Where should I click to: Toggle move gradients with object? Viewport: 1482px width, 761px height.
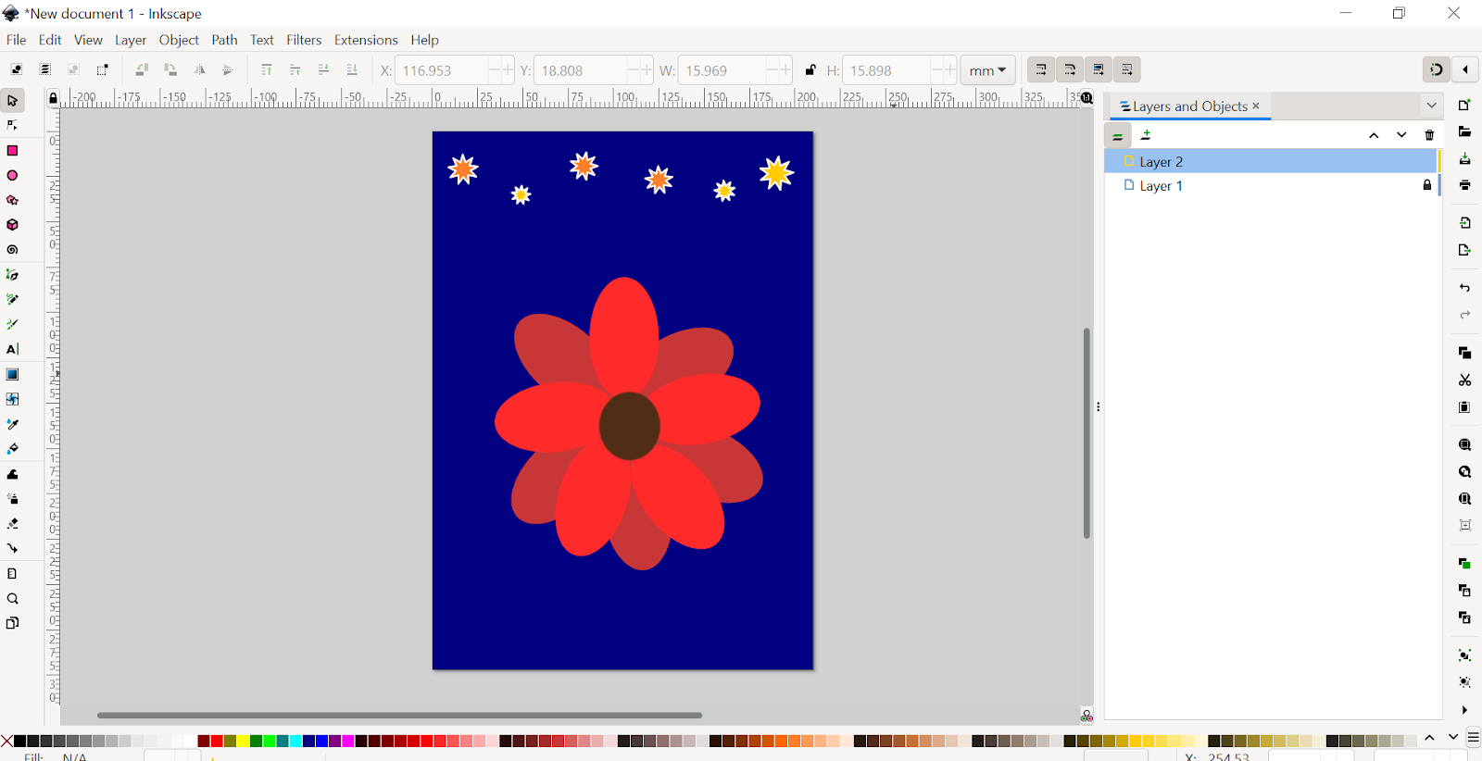click(1099, 69)
